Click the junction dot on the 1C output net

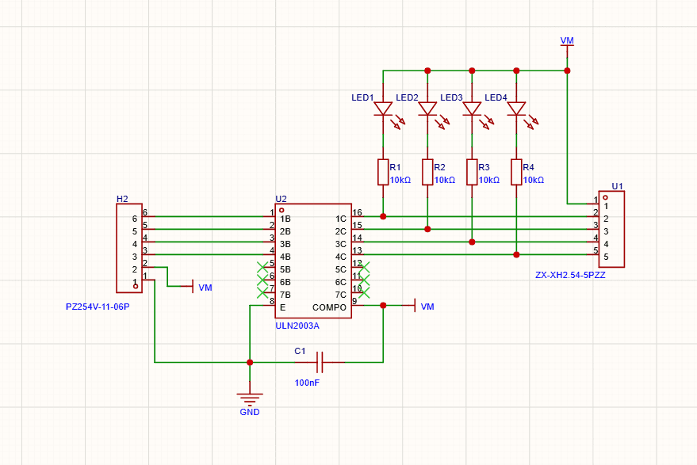click(383, 216)
